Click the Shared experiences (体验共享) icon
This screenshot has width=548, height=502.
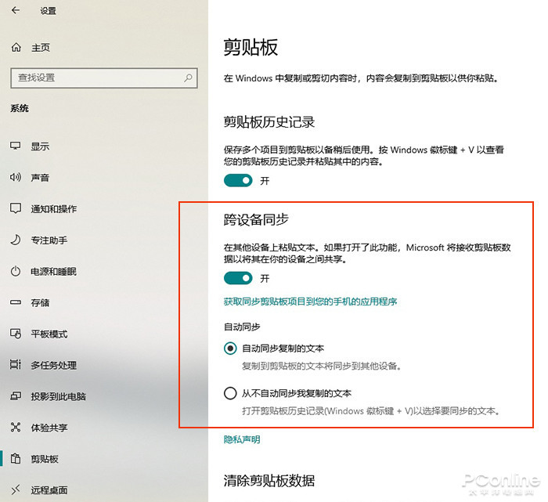15,428
